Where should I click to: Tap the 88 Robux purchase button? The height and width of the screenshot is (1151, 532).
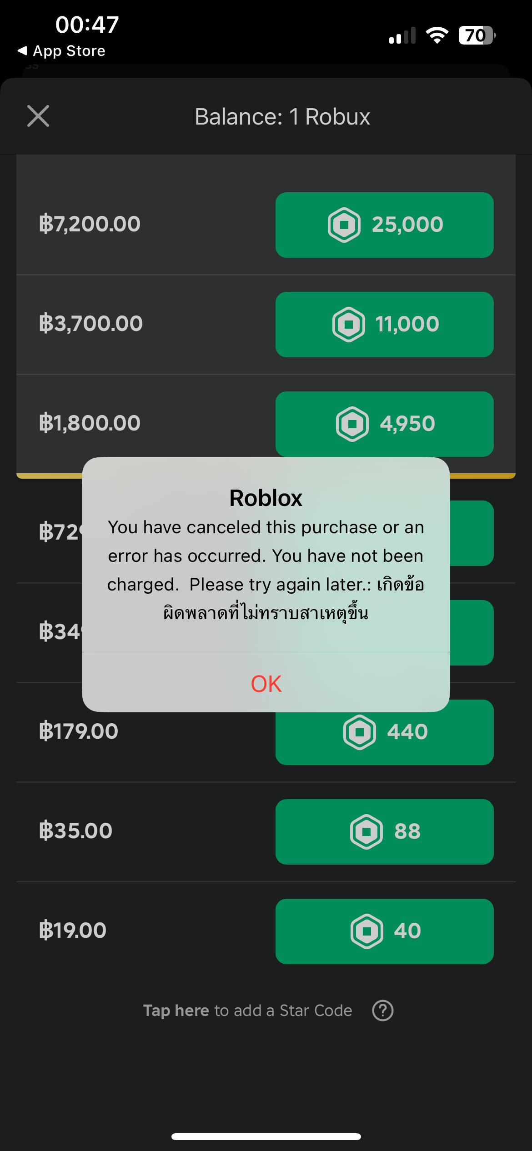[x=384, y=831]
